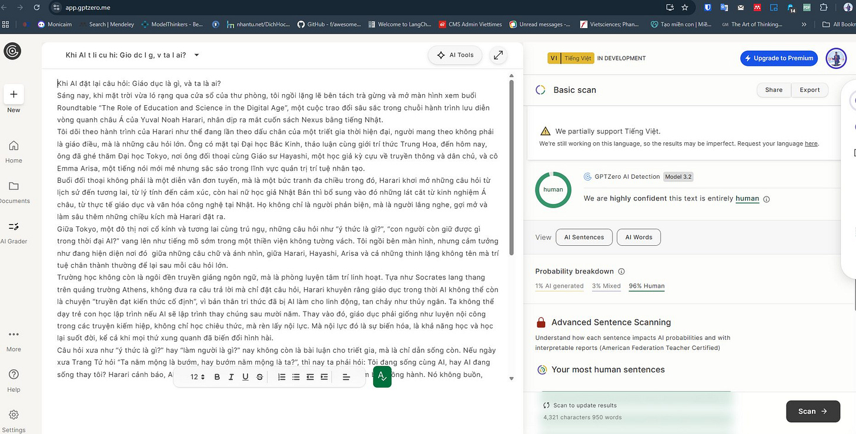Open Help from the sidebar
This screenshot has width=856, height=434.
tap(14, 380)
